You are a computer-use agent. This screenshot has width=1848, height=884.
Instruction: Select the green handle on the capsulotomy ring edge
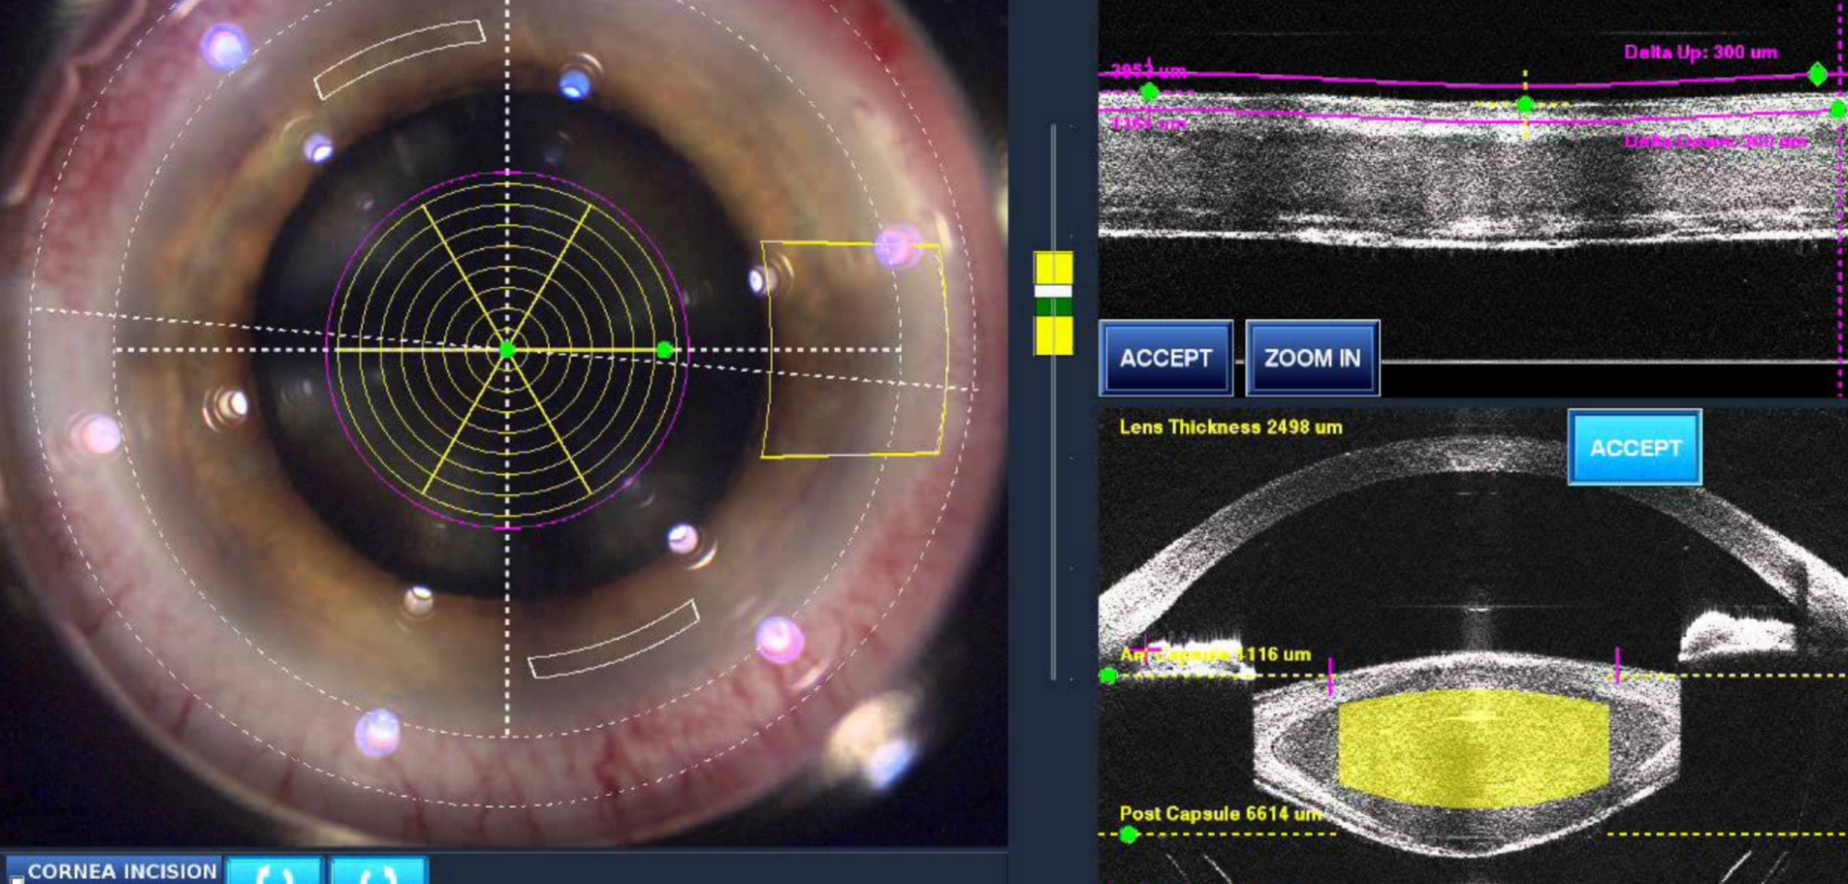[665, 350]
